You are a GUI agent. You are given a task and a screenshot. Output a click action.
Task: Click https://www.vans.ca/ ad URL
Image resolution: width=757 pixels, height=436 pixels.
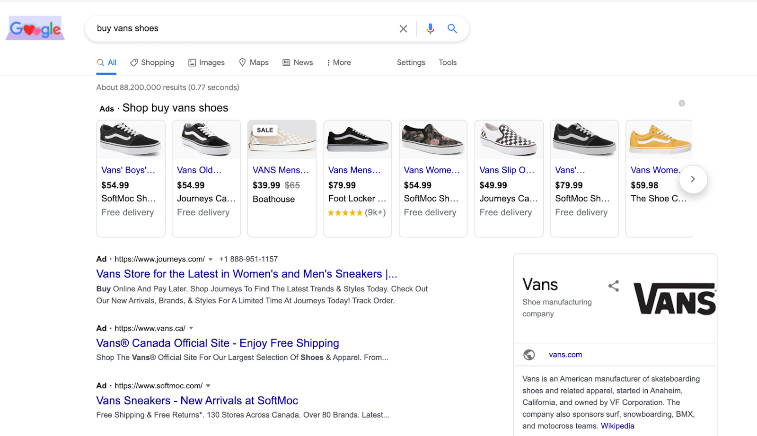click(150, 328)
